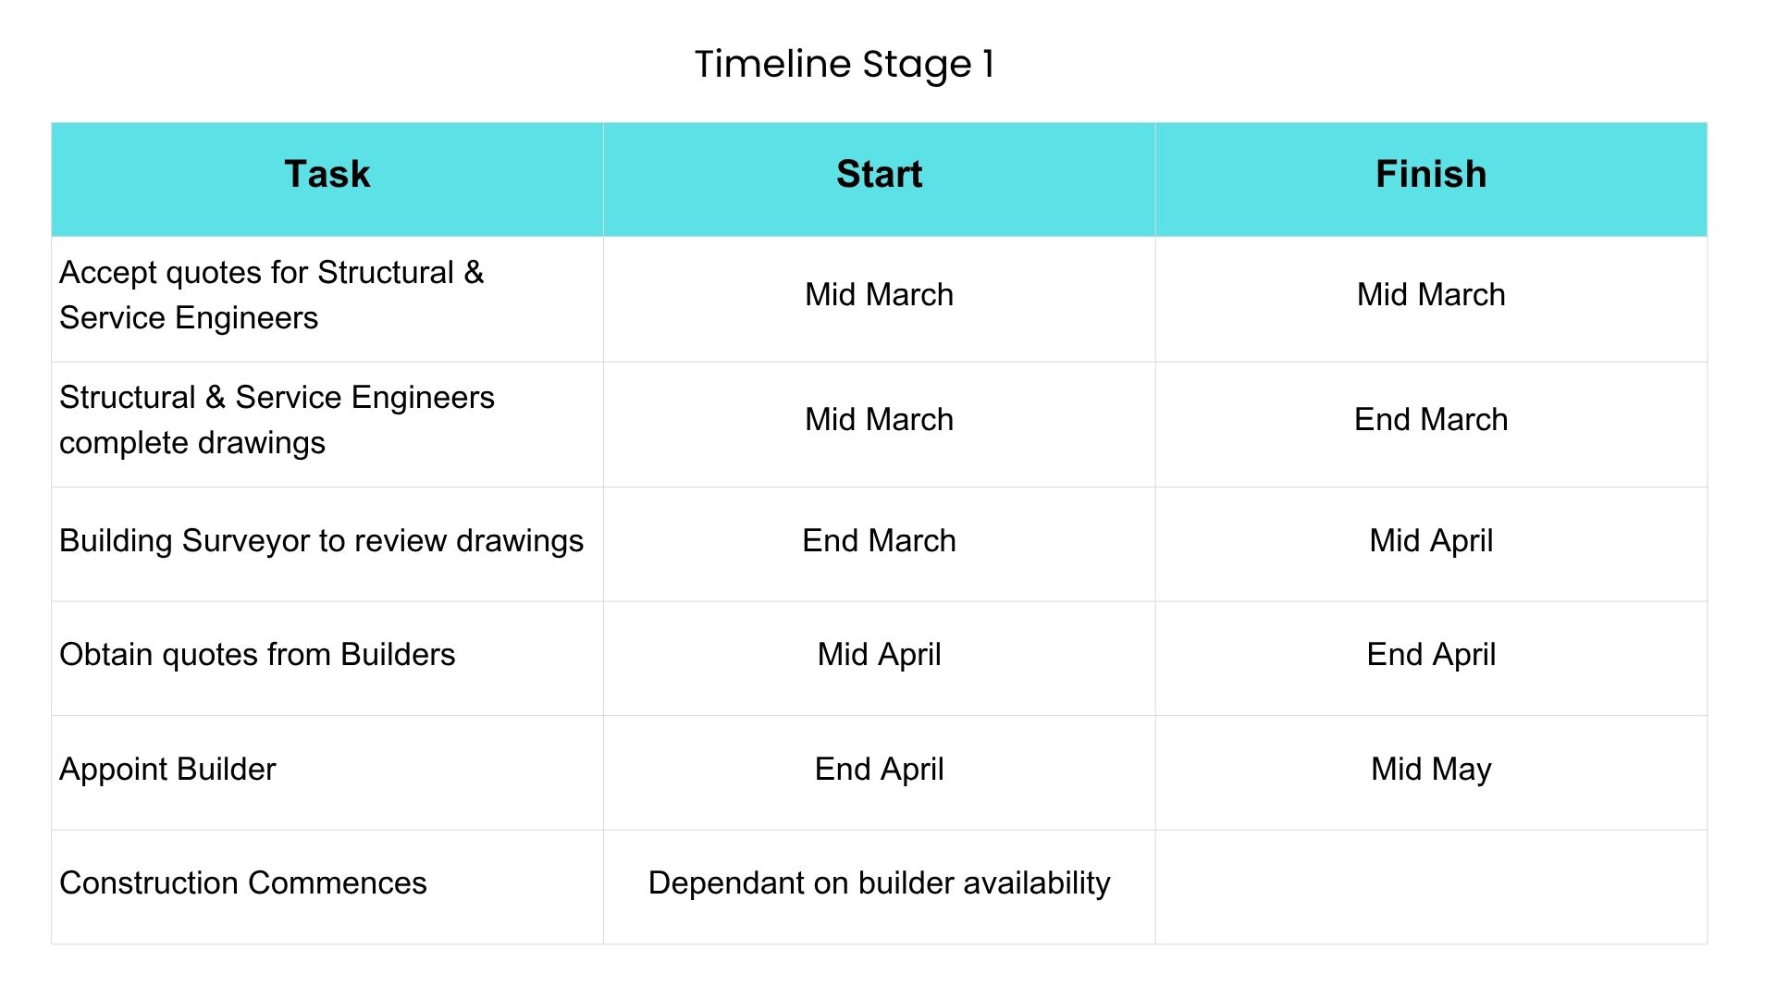The image size is (1776, 999).
Task: Click the 'Mid April' Finish cell
Action: coord(1431,541)
